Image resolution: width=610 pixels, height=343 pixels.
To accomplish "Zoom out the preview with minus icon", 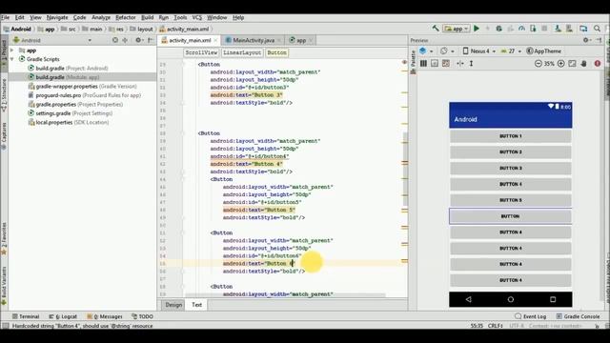I will click(538, 64).
